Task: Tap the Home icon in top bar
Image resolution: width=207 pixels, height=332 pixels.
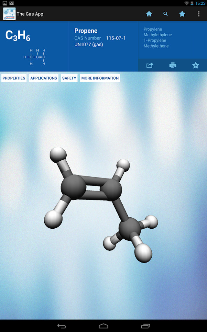Action: (x=149, y=14)
